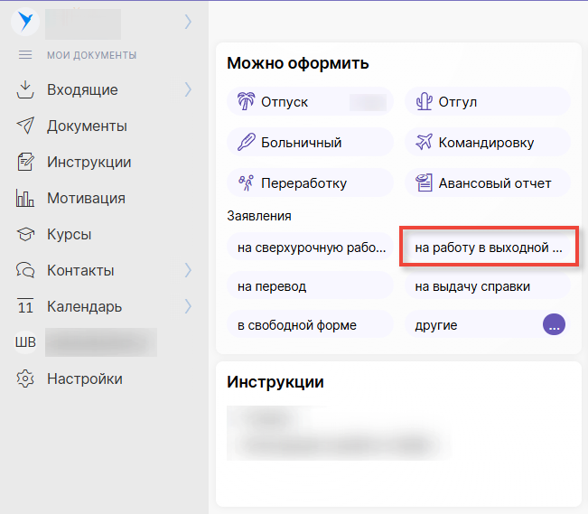Open Входящие inbox icon in sidebar

25,89
